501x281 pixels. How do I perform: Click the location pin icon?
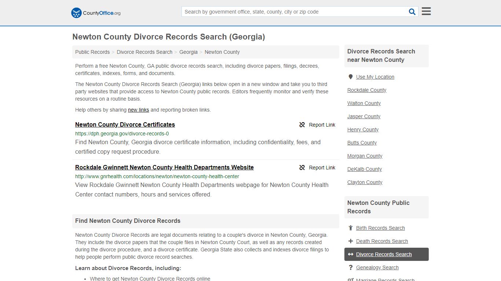(351, 77)
